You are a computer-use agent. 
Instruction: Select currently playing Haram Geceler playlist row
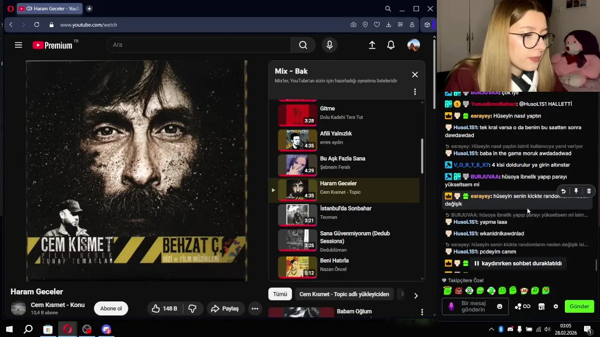tap(345, 190)
